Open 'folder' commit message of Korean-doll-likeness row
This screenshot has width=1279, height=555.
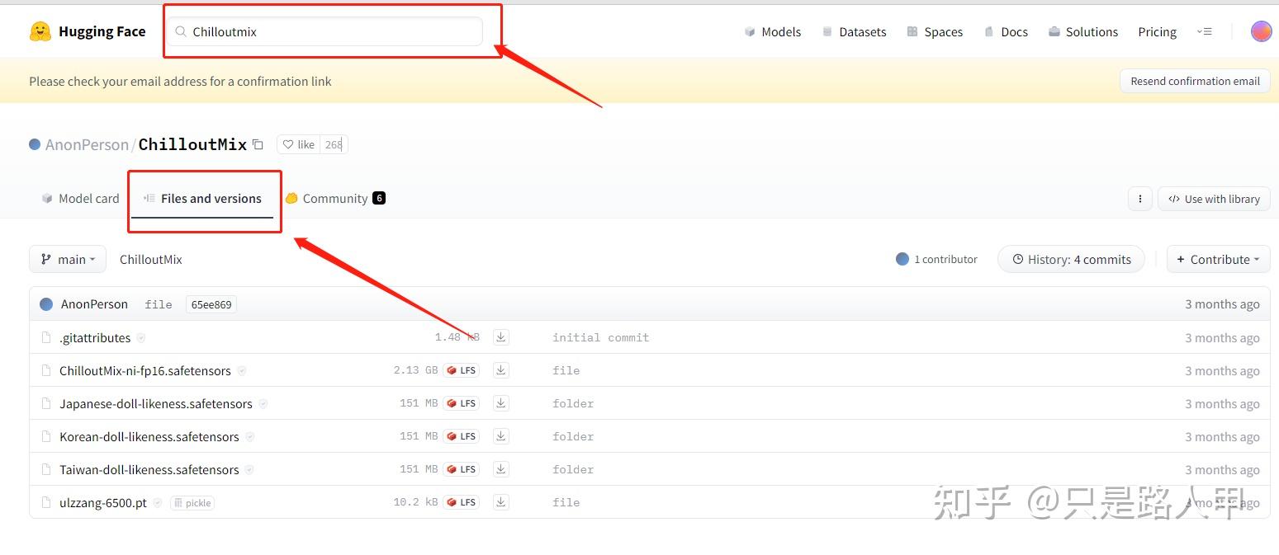[573, 436]
